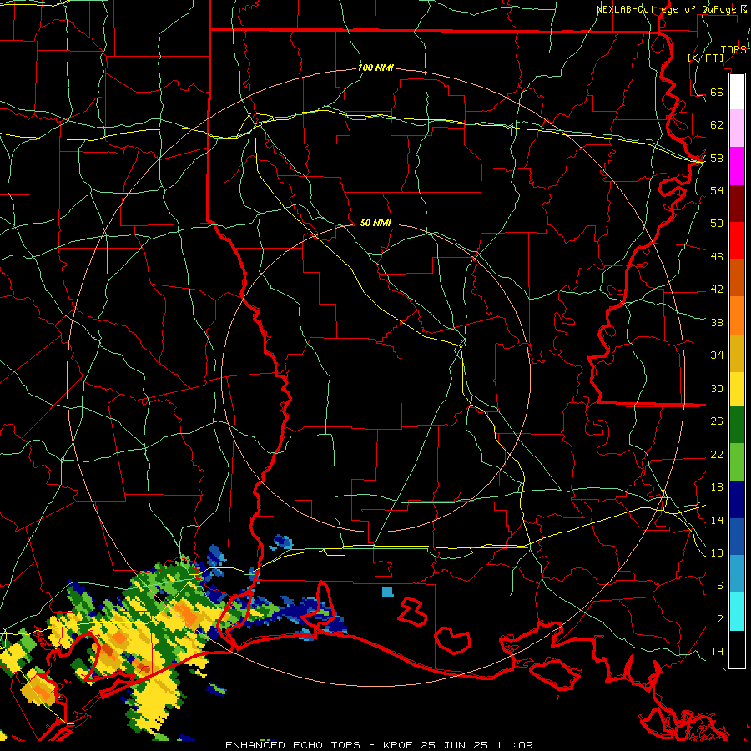Click the 50 NMI range ring label
This screenshot has height=751, width=751.
pos(375,223)
